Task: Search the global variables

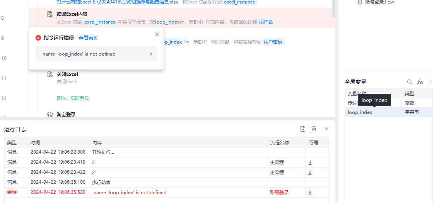Action: [x=410, y=82]
